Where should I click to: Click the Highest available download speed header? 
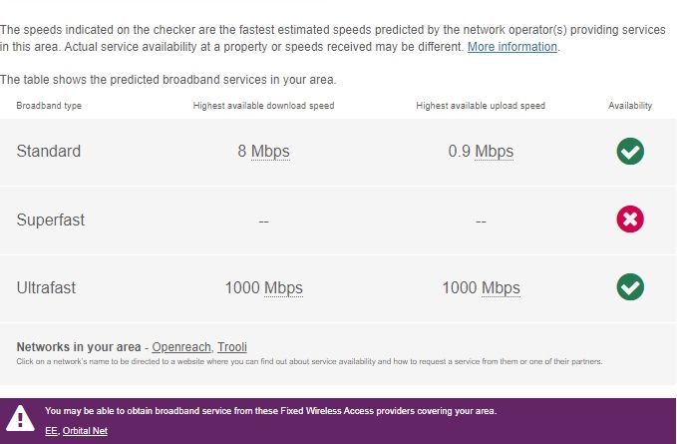point(263,106)
